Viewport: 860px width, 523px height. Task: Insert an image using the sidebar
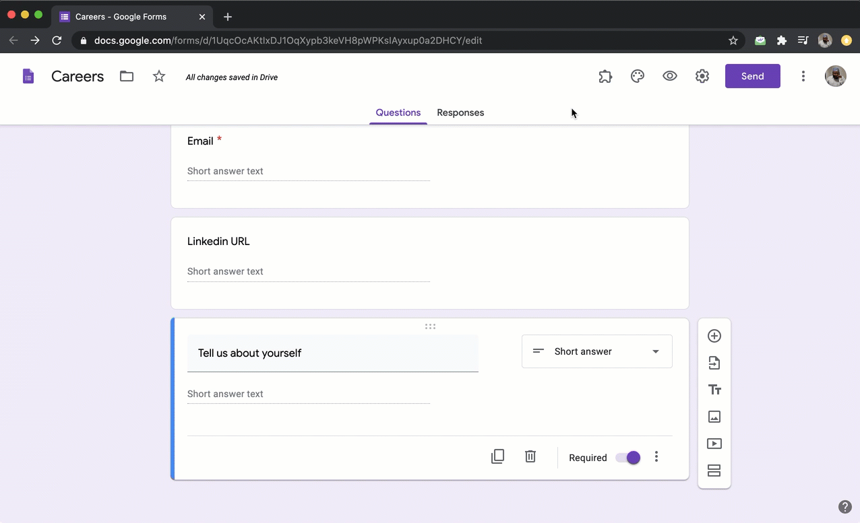coord(714,417)
